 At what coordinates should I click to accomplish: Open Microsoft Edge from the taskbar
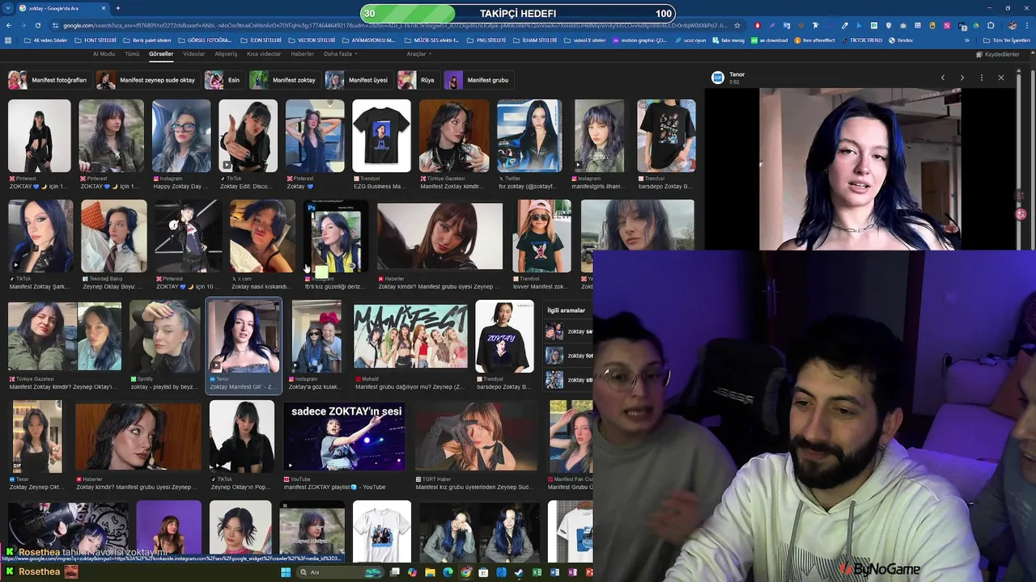pyautogui.click(x=448, y=572)
